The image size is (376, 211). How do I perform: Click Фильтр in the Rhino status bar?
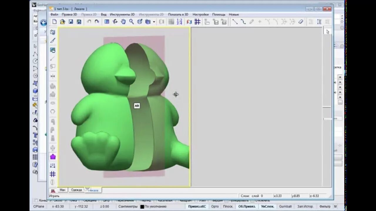tap(325, 207)
